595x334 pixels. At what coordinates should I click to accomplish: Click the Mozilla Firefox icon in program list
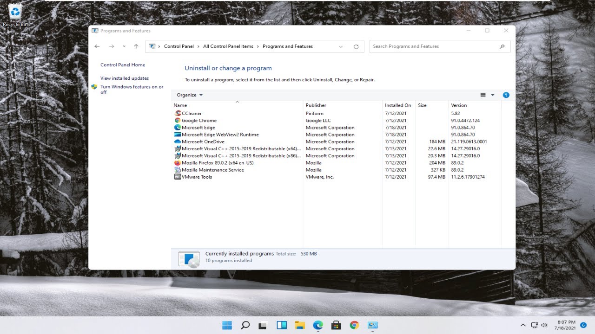pos(178,163)
